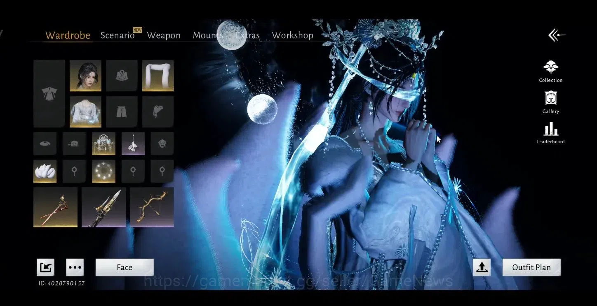The image size is (597, 306).
Task: Select pendant slot directly below mask slot
Action: 162,171
